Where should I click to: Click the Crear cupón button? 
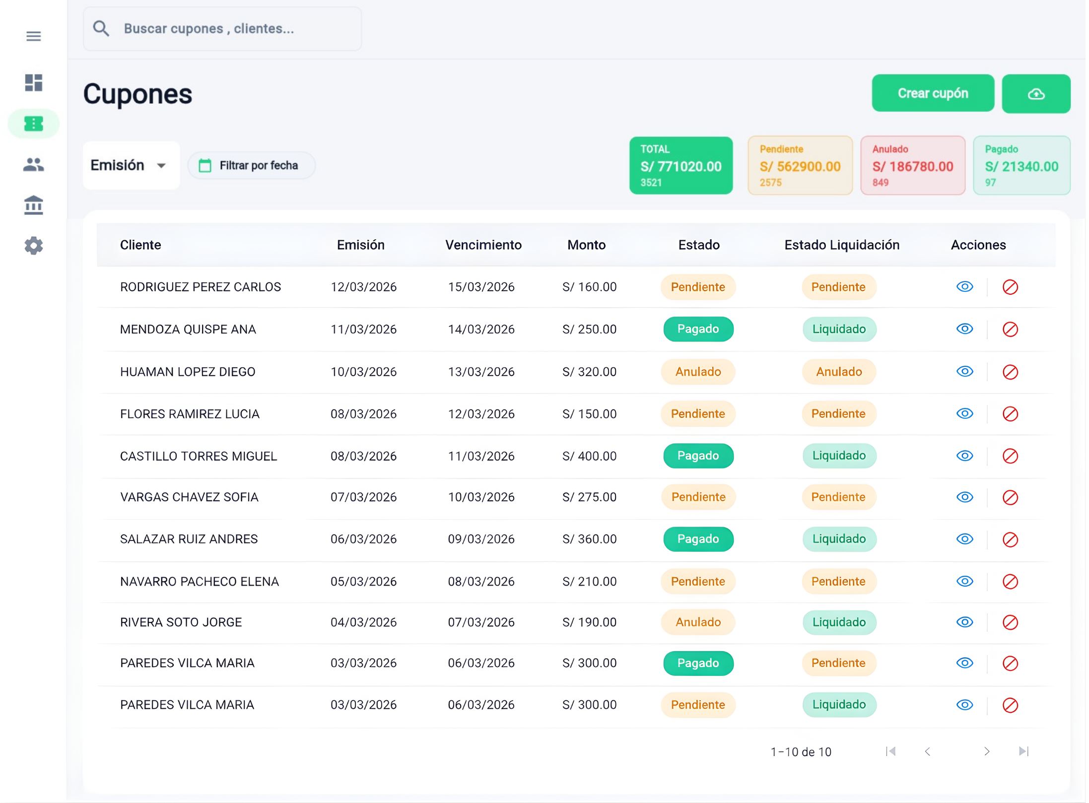point(933,93)
